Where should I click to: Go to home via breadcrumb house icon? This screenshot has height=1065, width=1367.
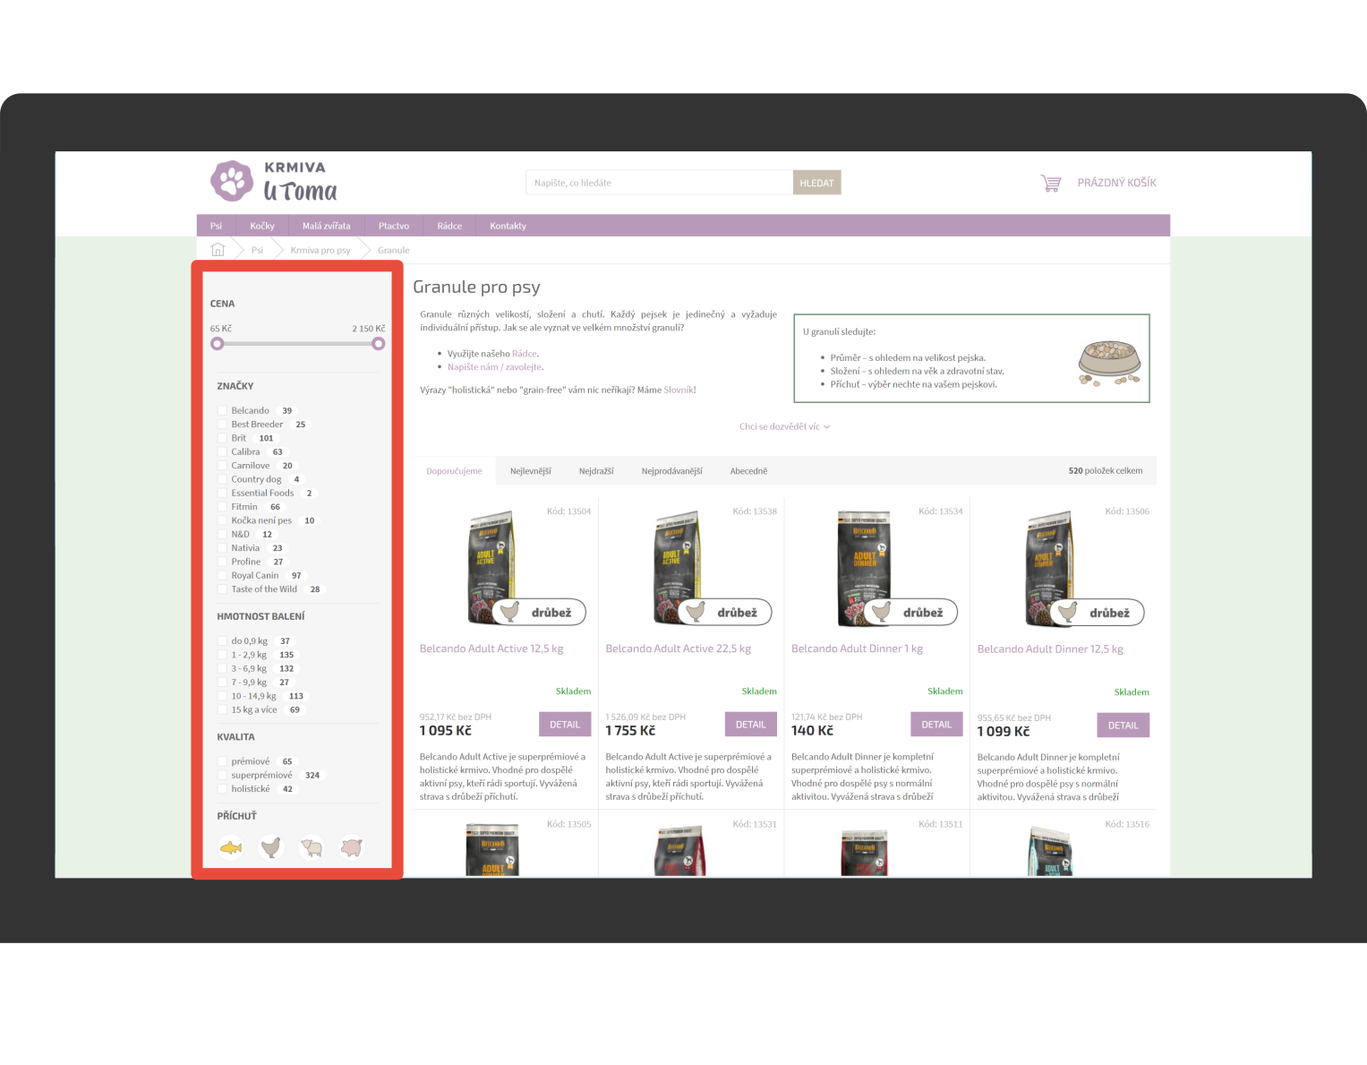coord(218,250)
